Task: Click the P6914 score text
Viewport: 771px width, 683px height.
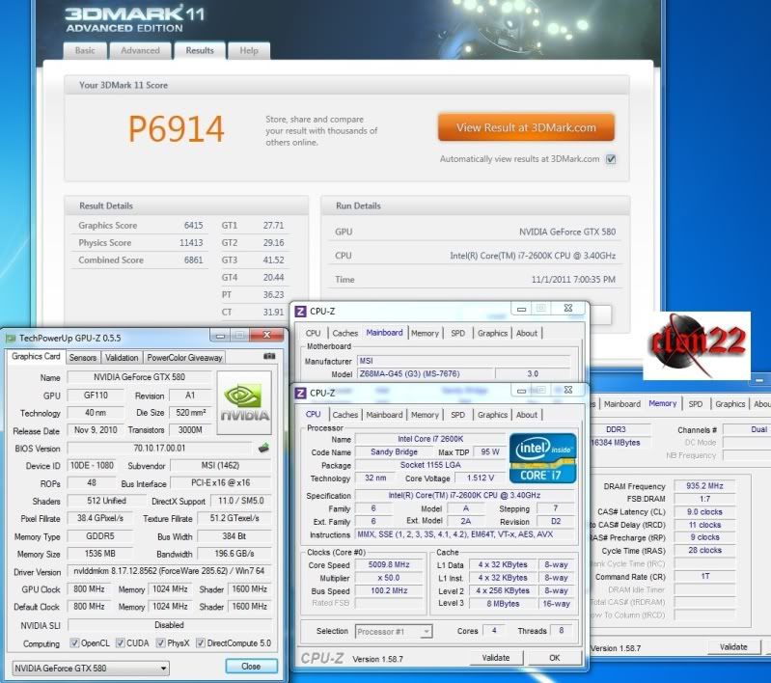Action: 176,129
